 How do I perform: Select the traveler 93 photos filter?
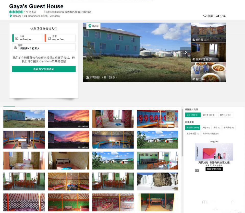209,115
